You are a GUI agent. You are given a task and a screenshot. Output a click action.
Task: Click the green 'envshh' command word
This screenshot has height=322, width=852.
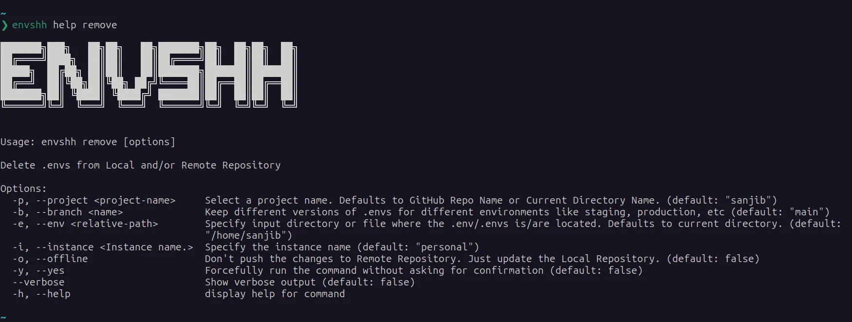point(29,25)
